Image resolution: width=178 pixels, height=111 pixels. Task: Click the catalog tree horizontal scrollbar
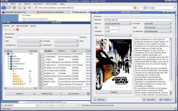pos(21,88)
